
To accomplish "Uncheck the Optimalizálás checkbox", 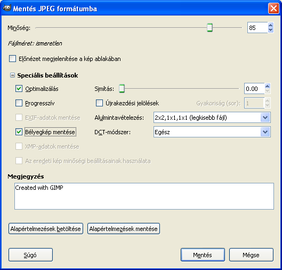I will 19,89.
